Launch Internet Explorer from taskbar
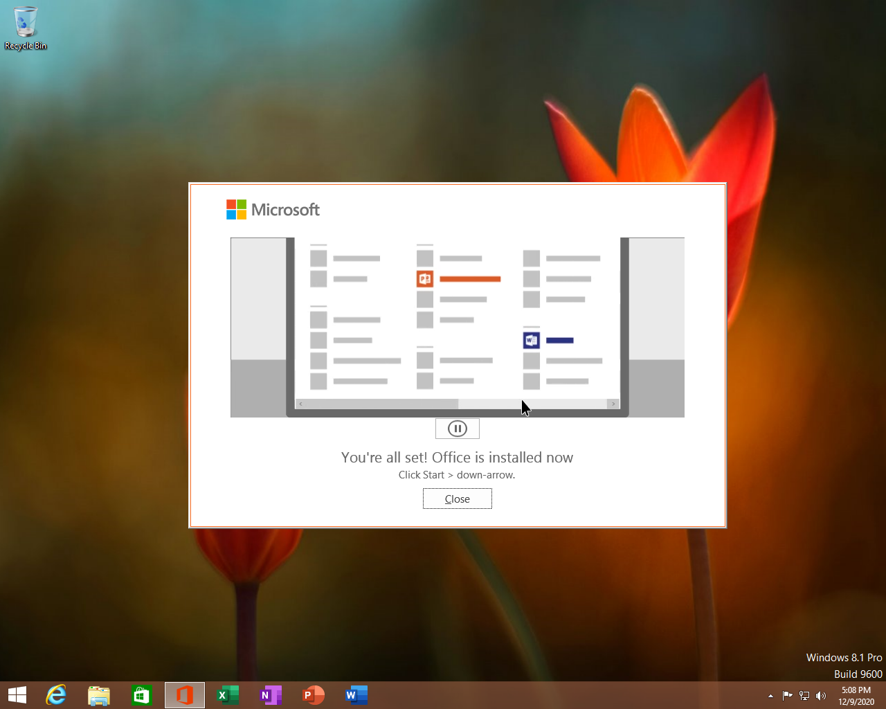The width and height of the screenshot is (886, 709). click(56, 694)
